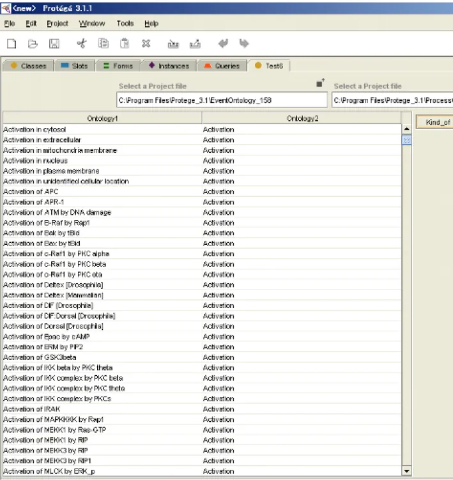
Task: Select 'Activation of c-Raf1 by PKC beta'
Action: 202,264
